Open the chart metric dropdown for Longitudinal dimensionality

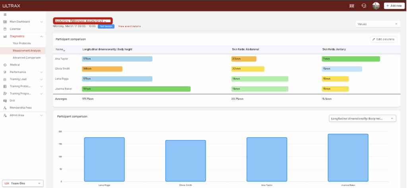(x=362, y=118)
